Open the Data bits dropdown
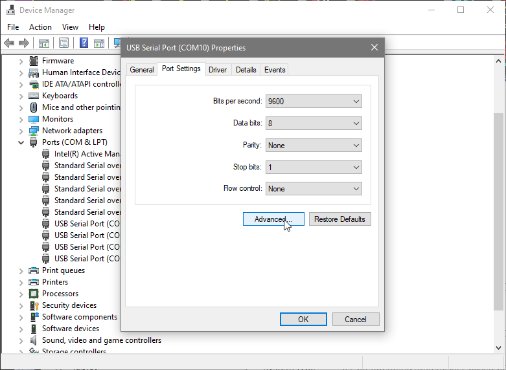This screenshot has width=506, height=370. tap(314, 123)
